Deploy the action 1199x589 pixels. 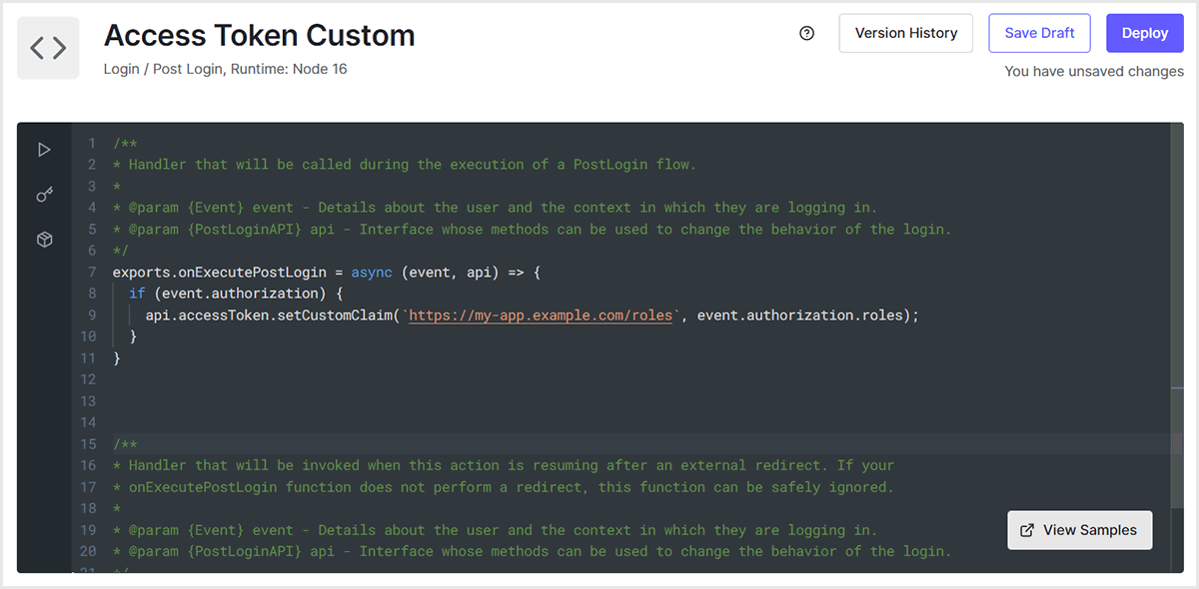(x=1144, y=33)
